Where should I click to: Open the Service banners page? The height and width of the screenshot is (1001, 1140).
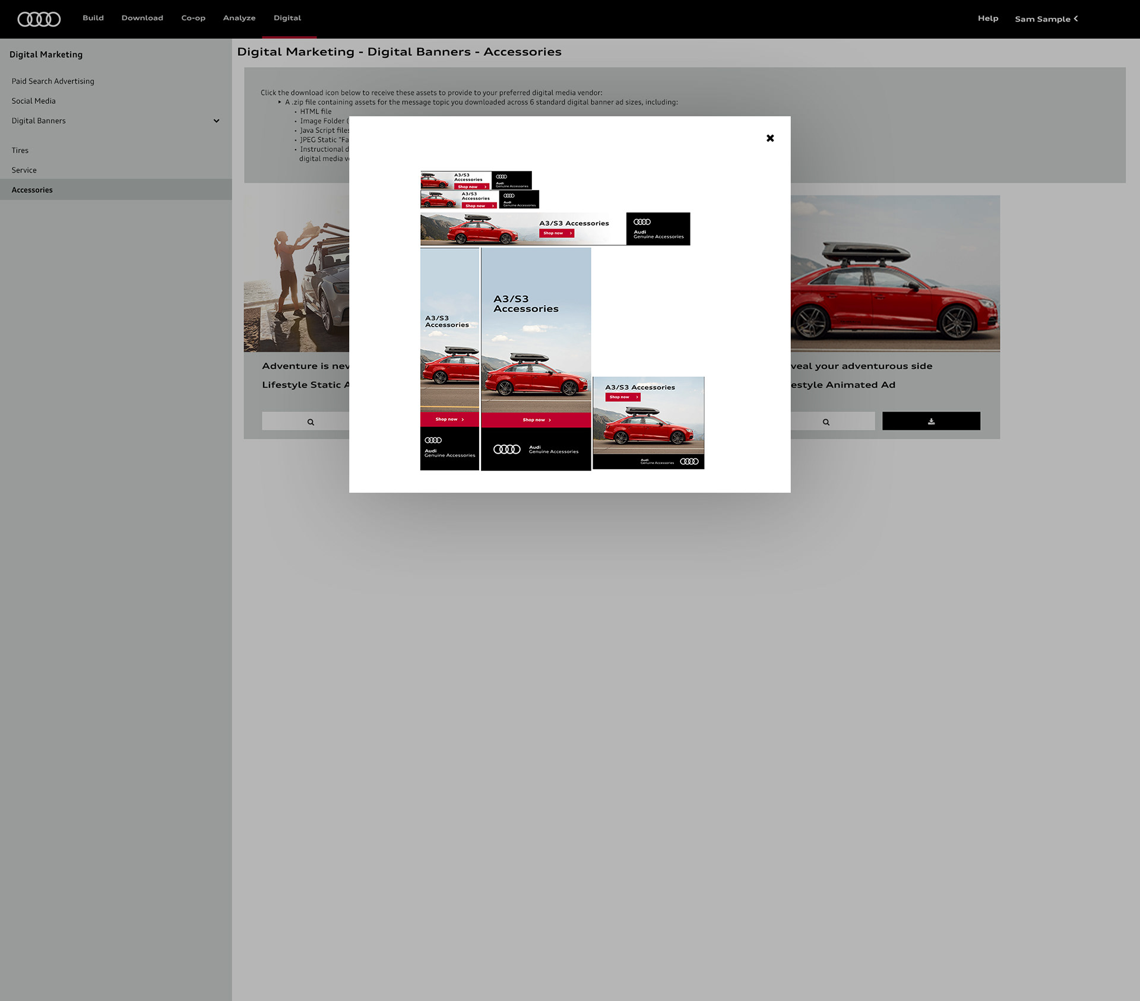[24, 170]
